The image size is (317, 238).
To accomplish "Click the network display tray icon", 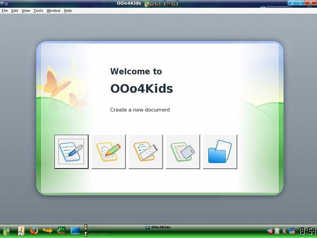I will pos(292,231).
